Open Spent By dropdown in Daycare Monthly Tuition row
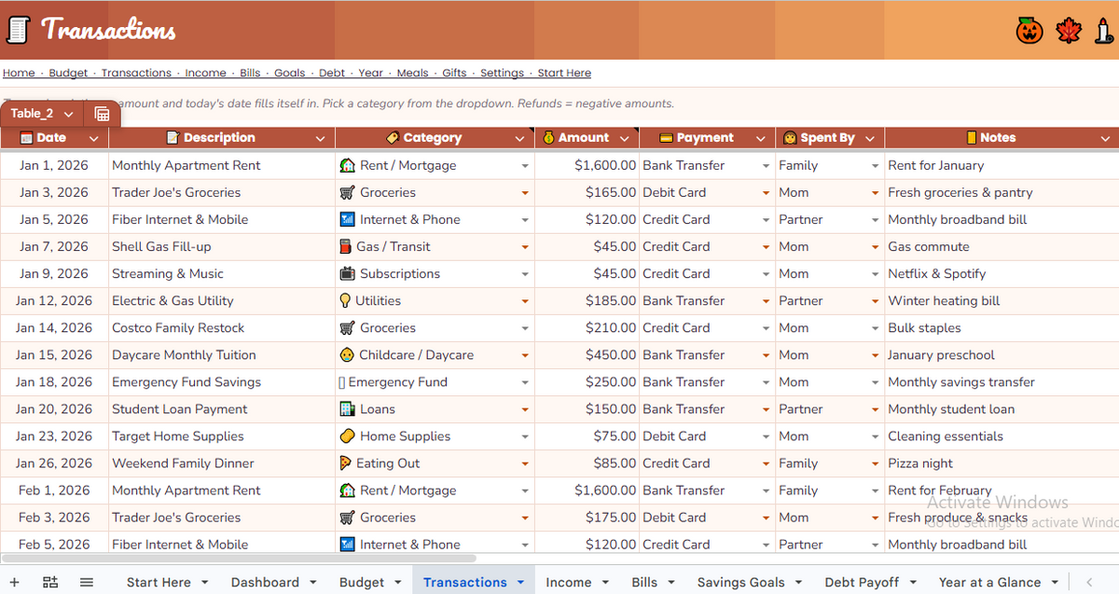This screenshot has height=594, width=1119. [875, 355]
